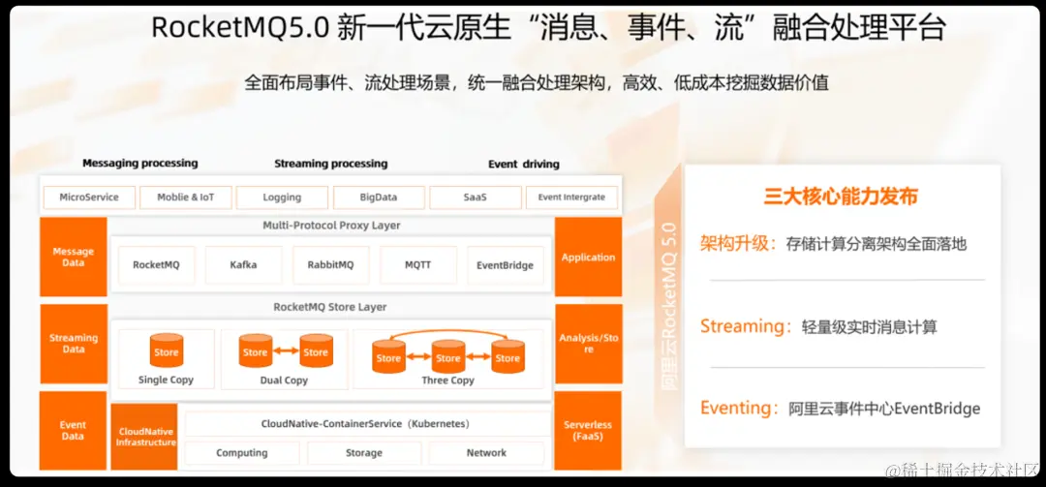Image resolution: width=1046 pixels, height=487 pixels.
Task: Select the SaaS box
Action: (x=476, y=198)
